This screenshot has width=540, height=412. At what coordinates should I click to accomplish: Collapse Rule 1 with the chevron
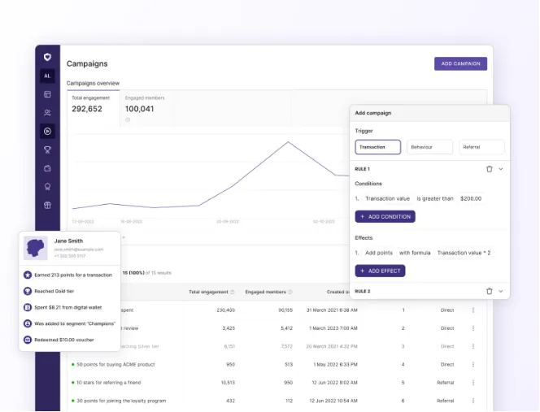click(x=501, y=169)
